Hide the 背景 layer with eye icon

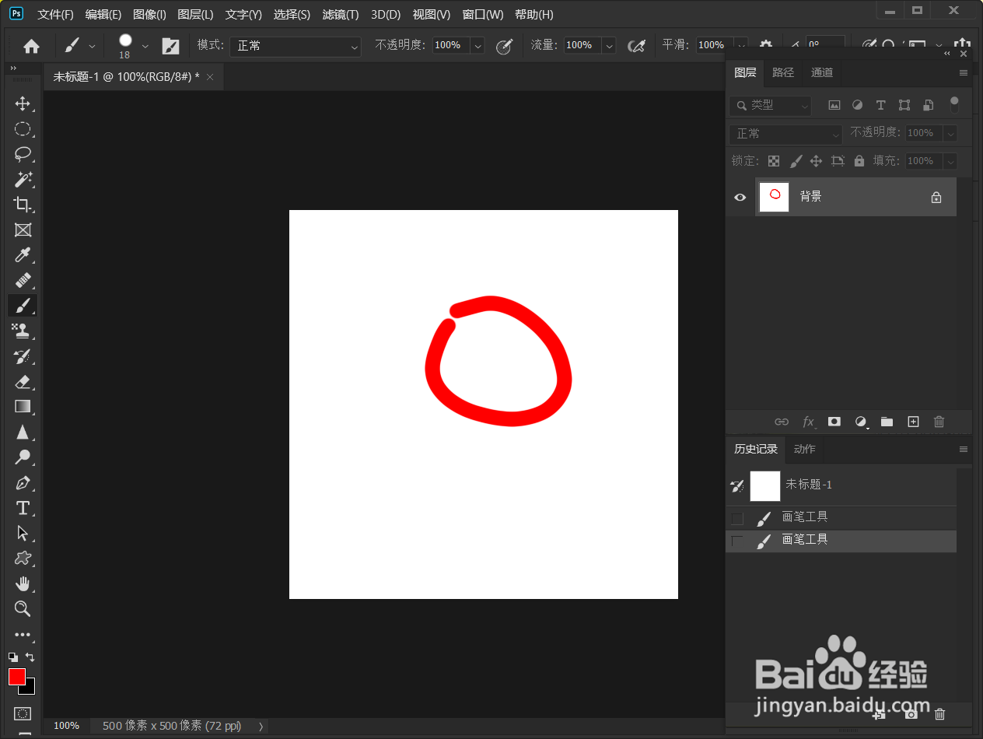pos(740,198)
